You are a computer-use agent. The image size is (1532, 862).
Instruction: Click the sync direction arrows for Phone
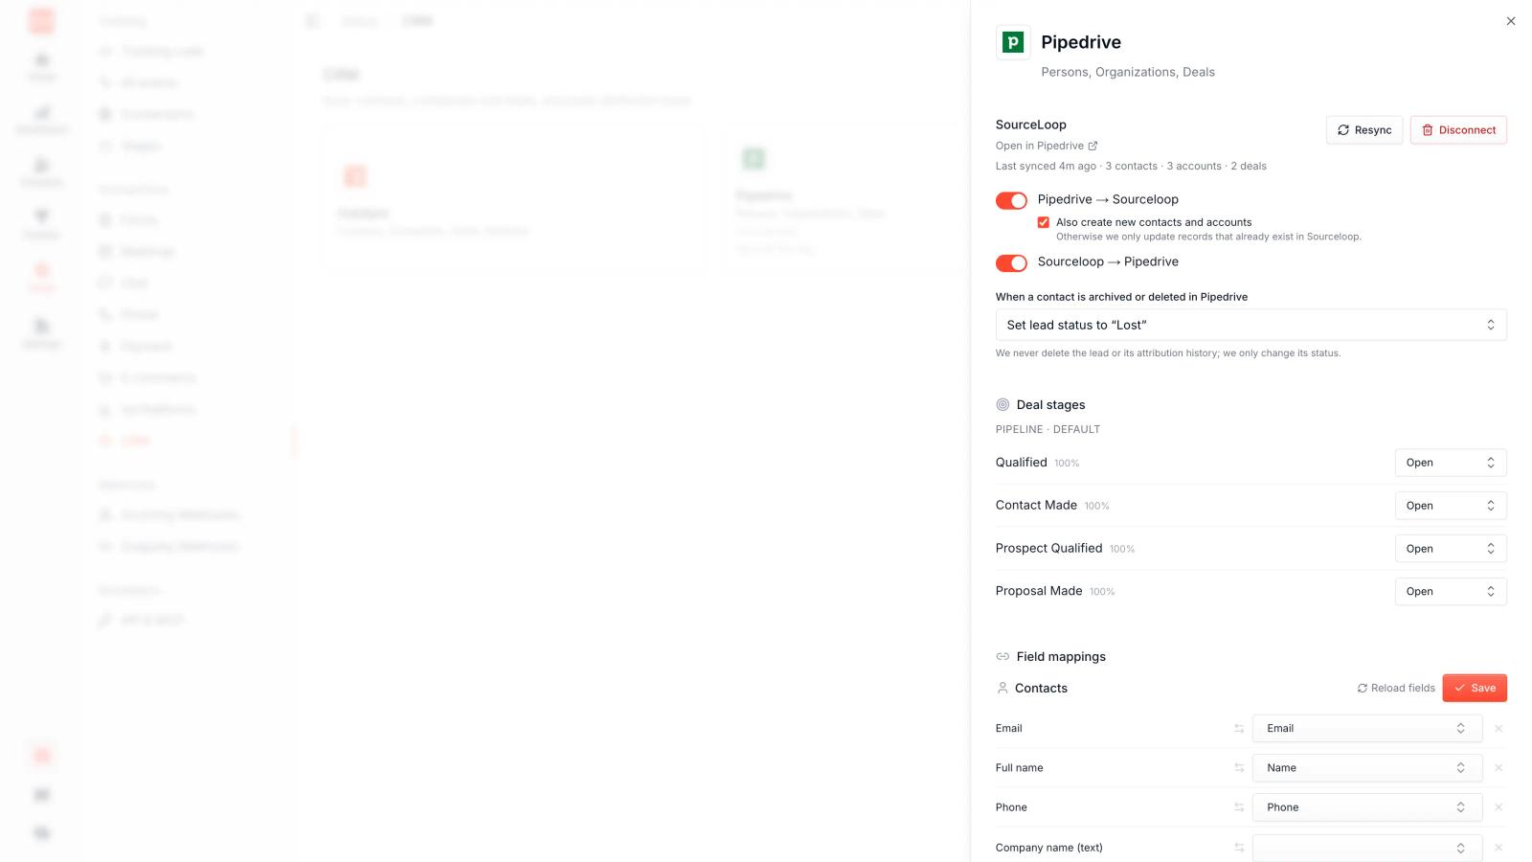click(1239, 807)
